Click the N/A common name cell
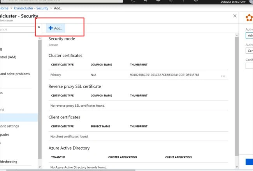253x171 pixels. (93, 75)
